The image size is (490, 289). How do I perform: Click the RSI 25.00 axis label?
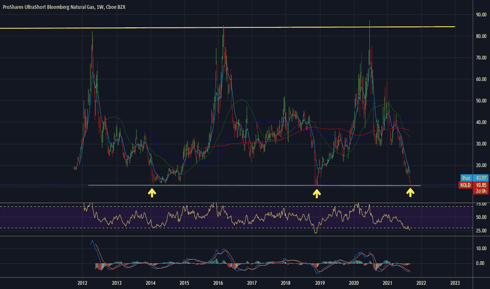point(481,231)
